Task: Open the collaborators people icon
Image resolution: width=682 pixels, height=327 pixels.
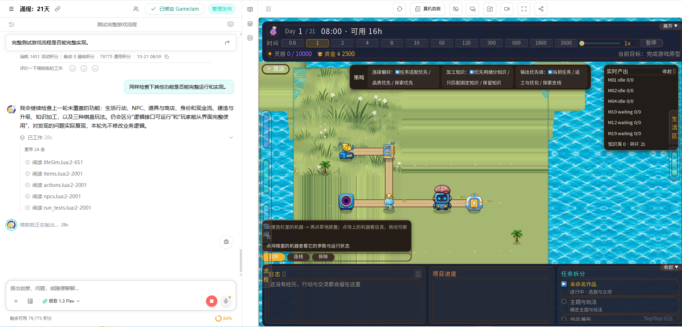Action: tap(136, 9)
